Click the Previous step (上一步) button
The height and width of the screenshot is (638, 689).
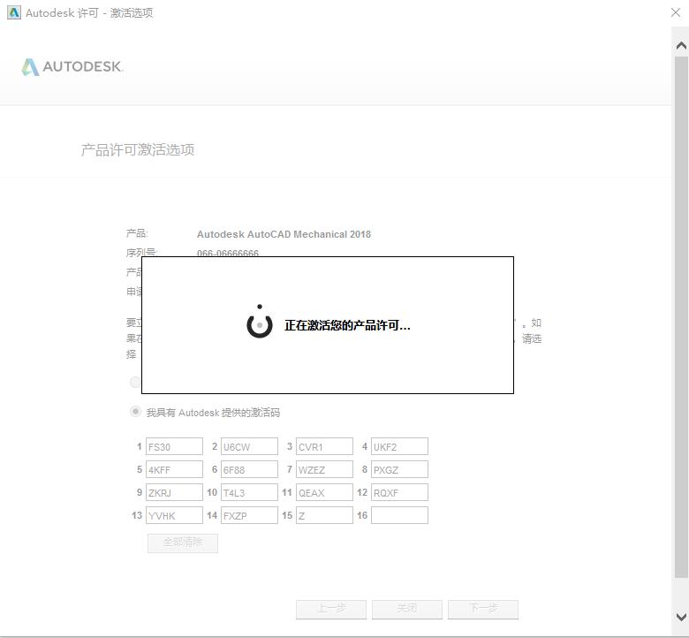point(331,610)
